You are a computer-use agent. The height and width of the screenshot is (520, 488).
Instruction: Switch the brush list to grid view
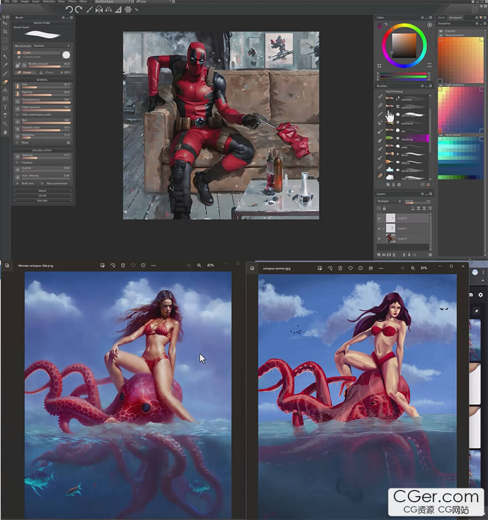[428, 185]
